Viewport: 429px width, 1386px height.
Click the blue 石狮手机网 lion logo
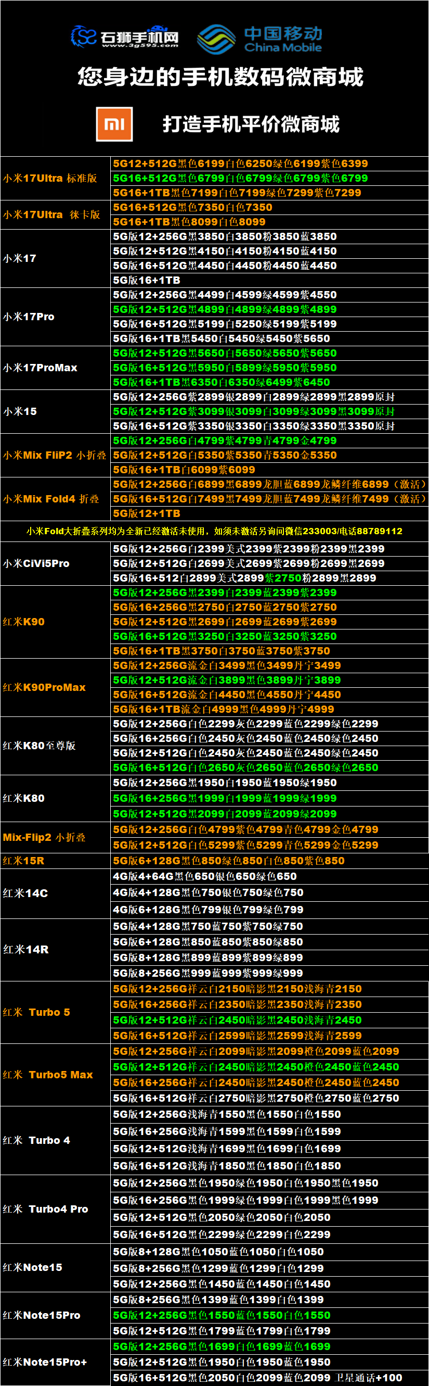click(84, 36)
